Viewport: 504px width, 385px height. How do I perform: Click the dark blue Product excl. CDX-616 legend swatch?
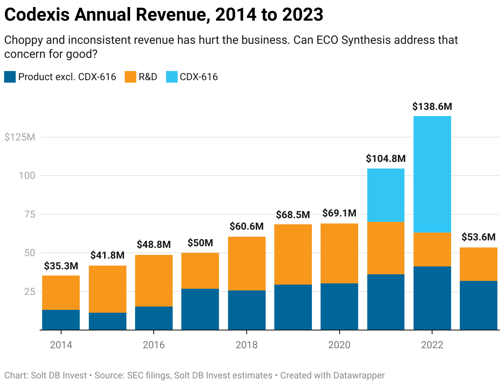[10, 77]
